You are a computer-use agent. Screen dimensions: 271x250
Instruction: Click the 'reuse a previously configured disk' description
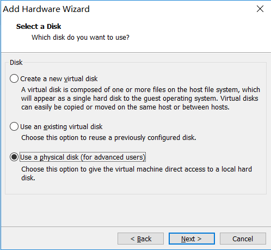[109, 138]
